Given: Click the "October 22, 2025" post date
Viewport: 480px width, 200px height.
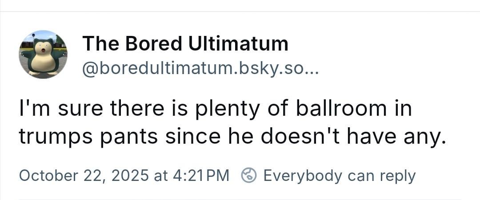Looking at the screenshot, I should [x=84, y=176].
